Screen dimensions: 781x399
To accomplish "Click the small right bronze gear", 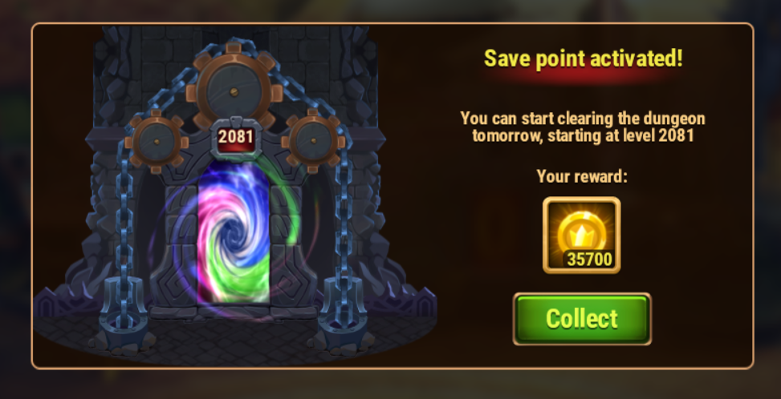I will coord(313,142).
